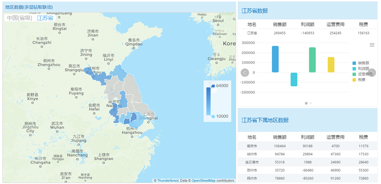Select the Nanjing region on the map

[115, 113]
